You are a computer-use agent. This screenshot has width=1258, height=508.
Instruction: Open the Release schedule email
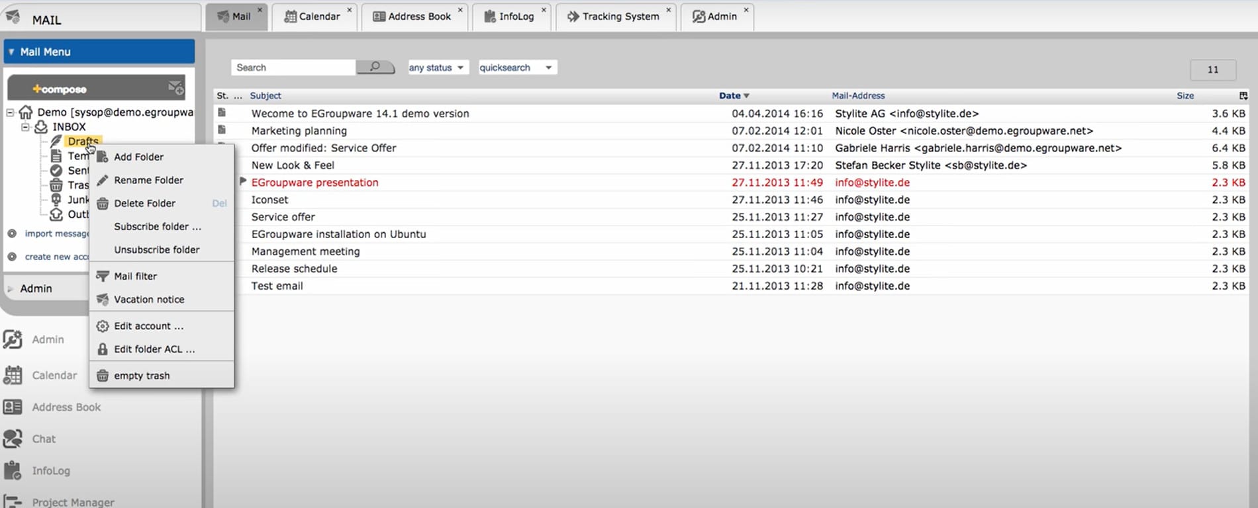(x=730, y=269)
